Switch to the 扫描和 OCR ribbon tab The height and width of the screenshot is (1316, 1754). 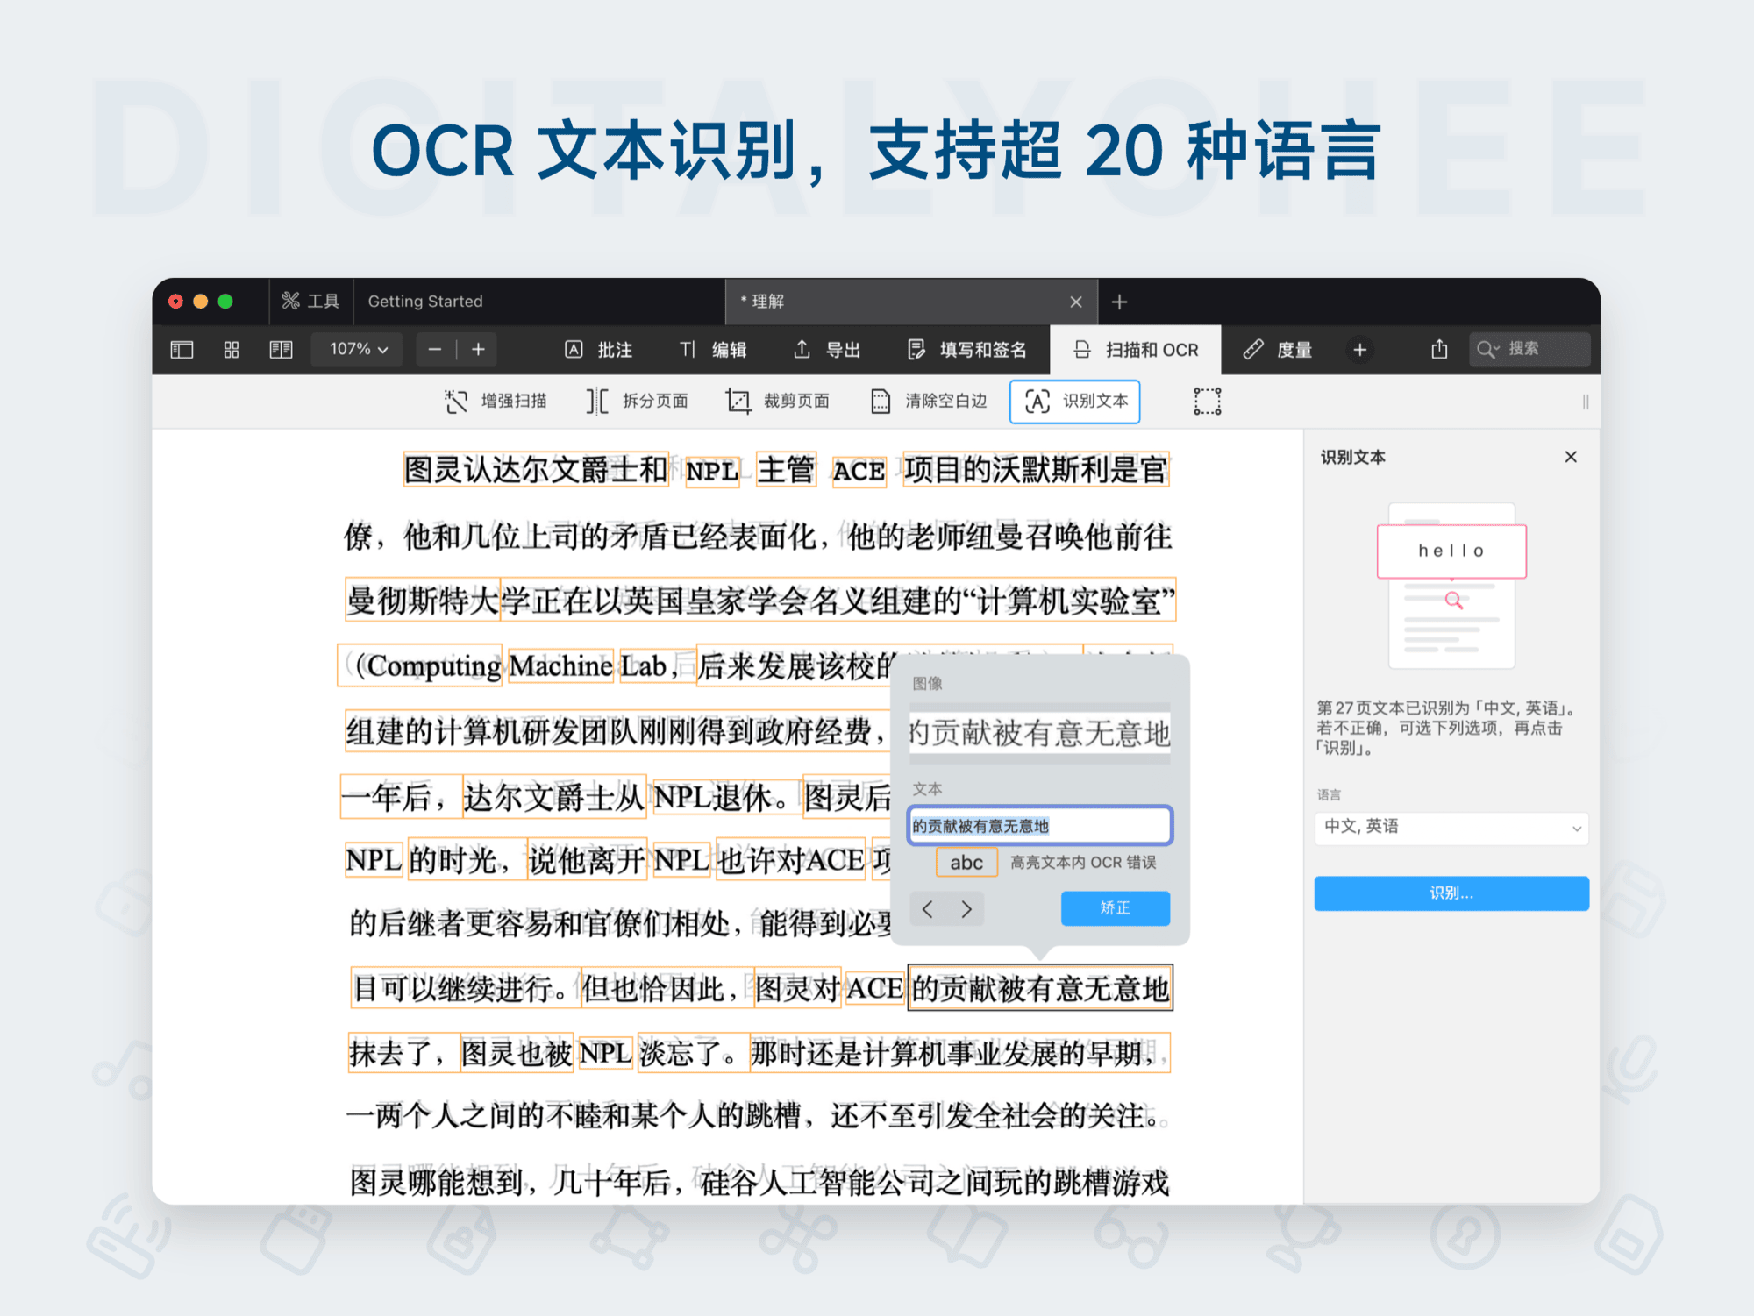[1136, 349]
